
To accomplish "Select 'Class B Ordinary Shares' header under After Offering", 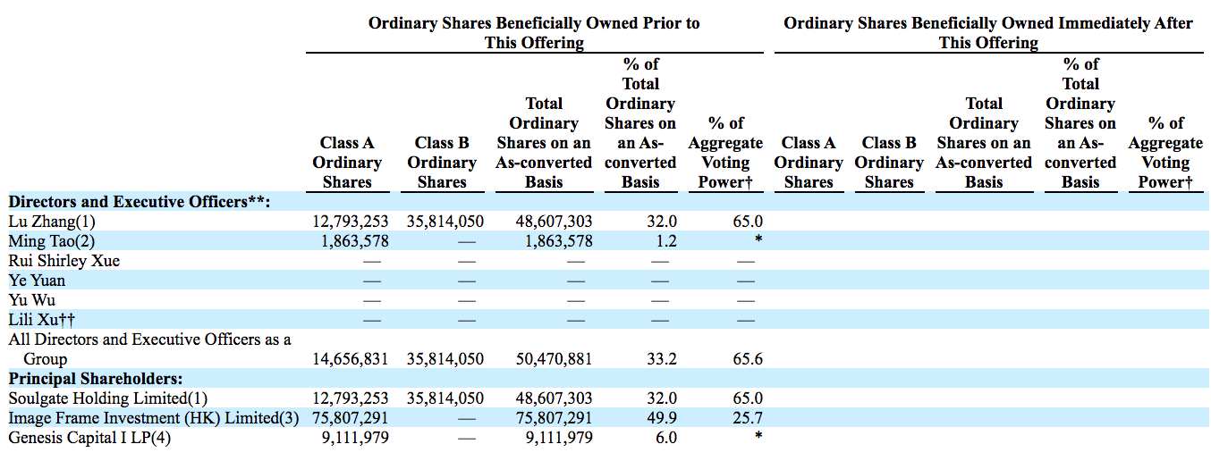I will (x=889, y=163).
